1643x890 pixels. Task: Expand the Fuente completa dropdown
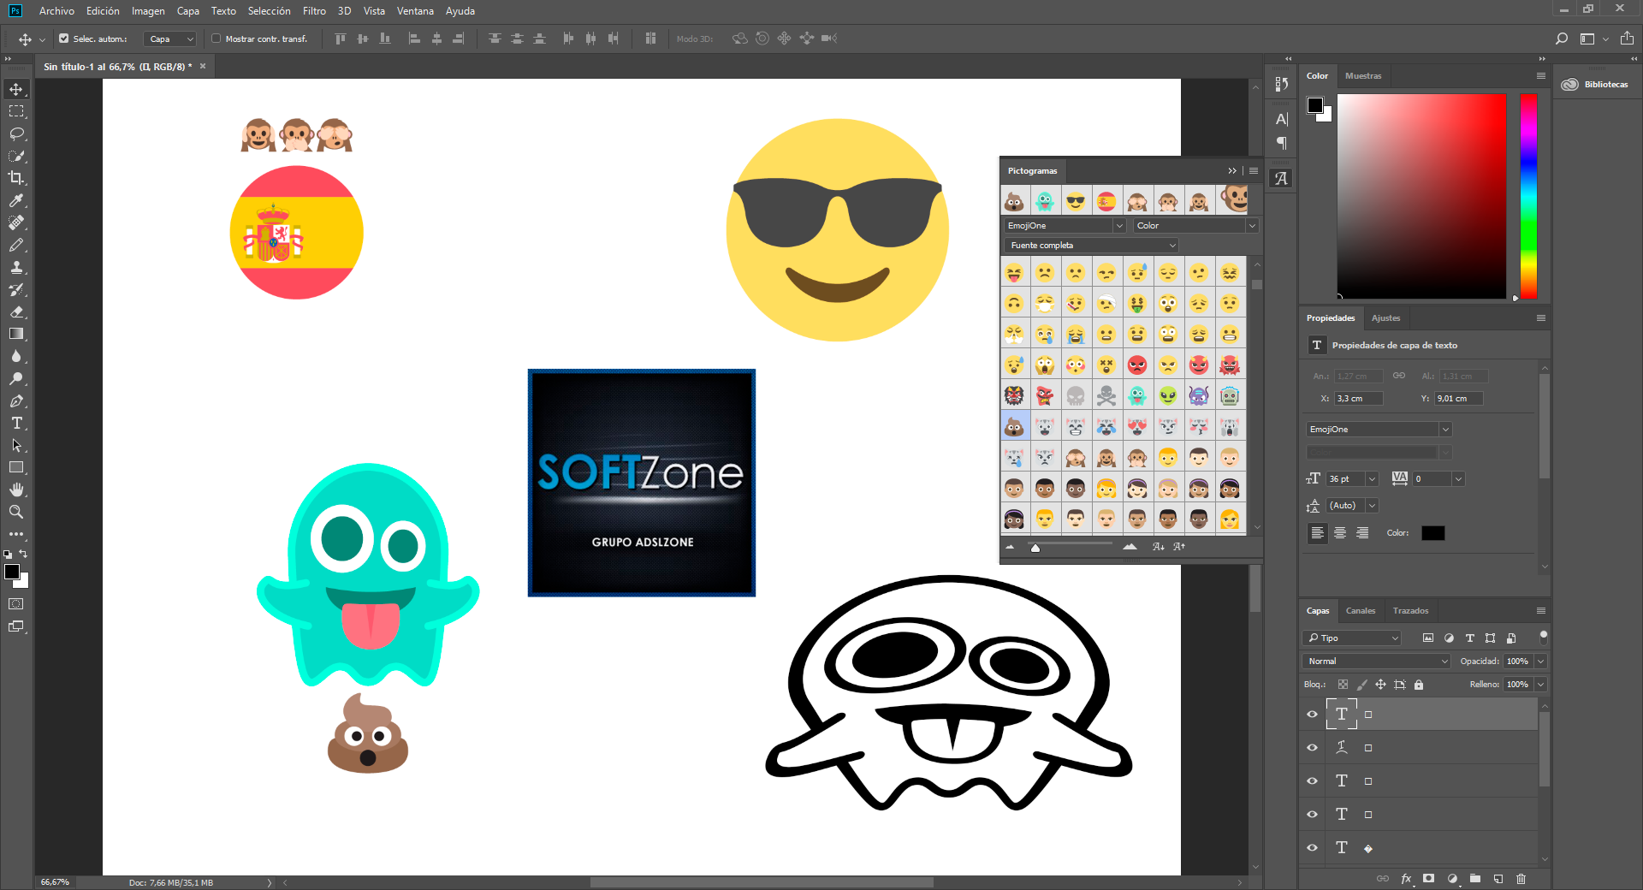1092,246
